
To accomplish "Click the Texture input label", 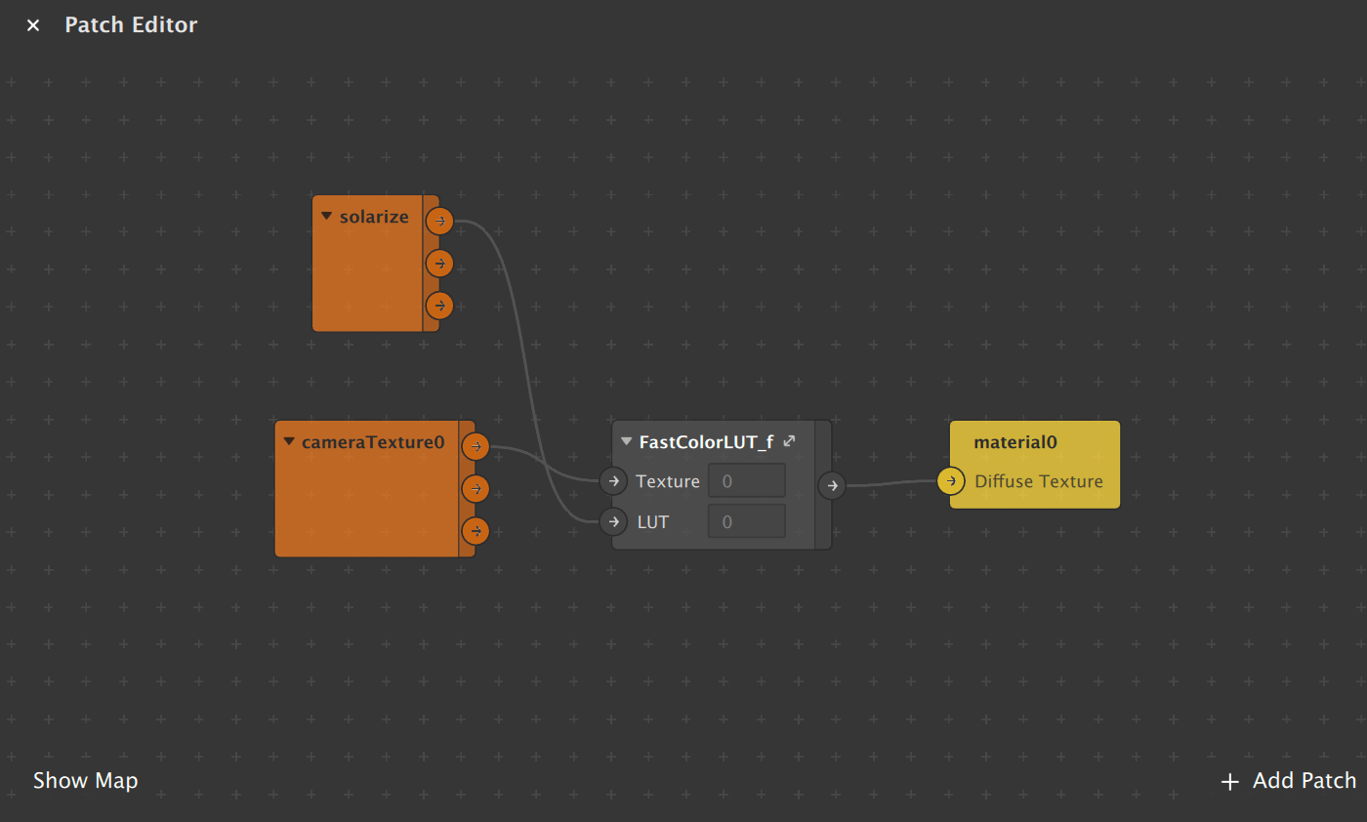I will click(668, 481).
